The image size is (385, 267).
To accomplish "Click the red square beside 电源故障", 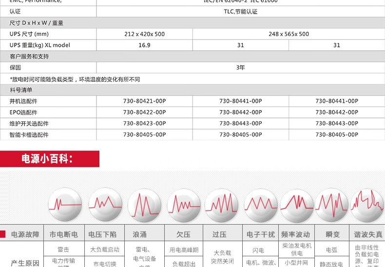I will [3, 234].
